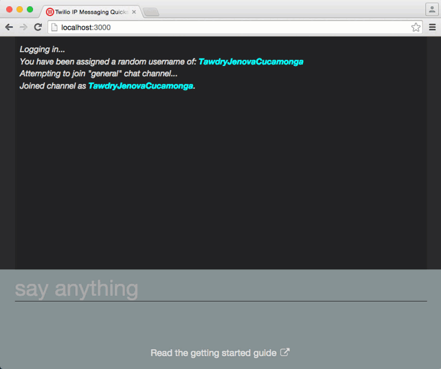Click the Attempting to join "general" chat channel text
441x369 pixels.
click(98, 74)
